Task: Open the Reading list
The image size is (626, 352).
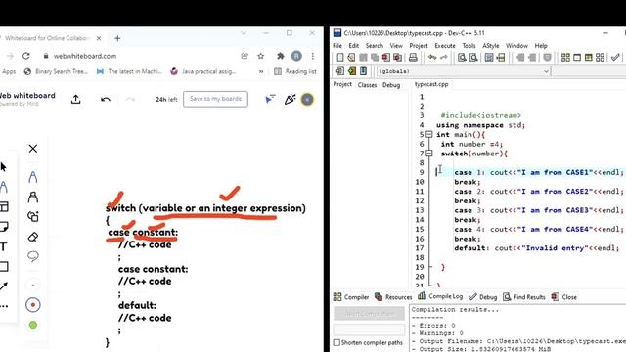Action: click(x=295, y=71)
